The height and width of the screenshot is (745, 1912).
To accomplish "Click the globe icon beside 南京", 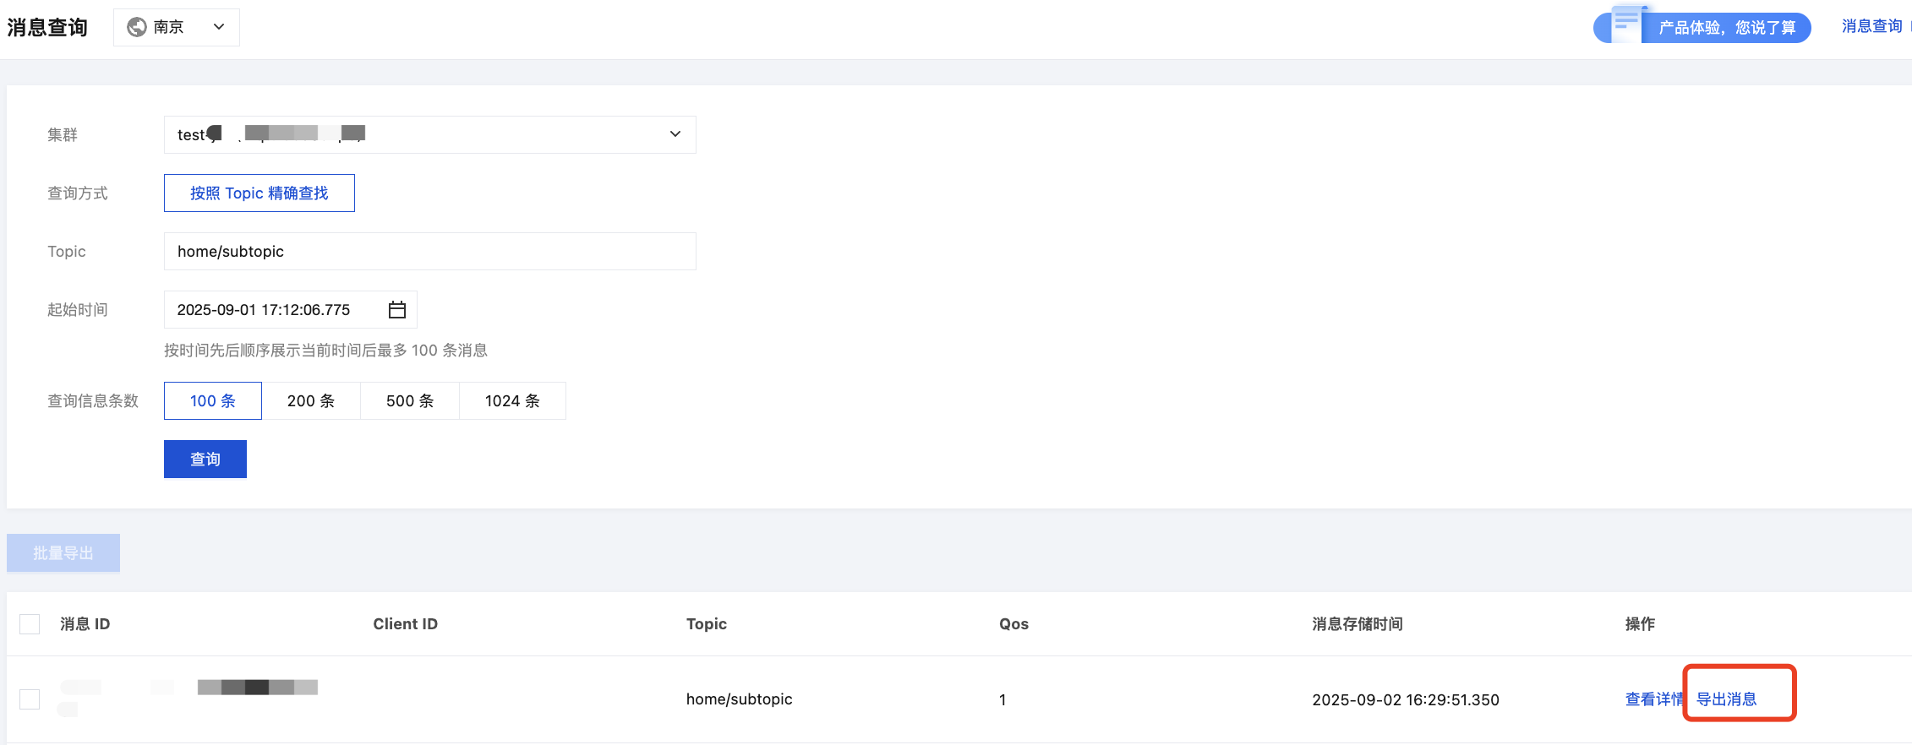I will pyautogui.click(x=136, y=27).
